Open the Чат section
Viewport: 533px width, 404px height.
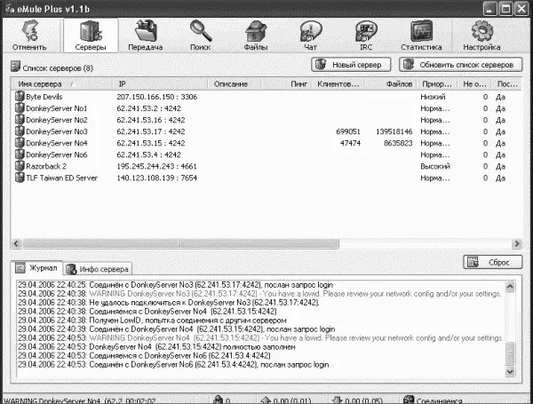tap(311, 36)
